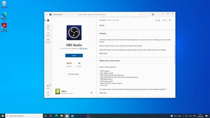The height and width of the screenshot is (118, 210).
Task: Open Task View in the taskbar
Action: [x=51, y=116]
